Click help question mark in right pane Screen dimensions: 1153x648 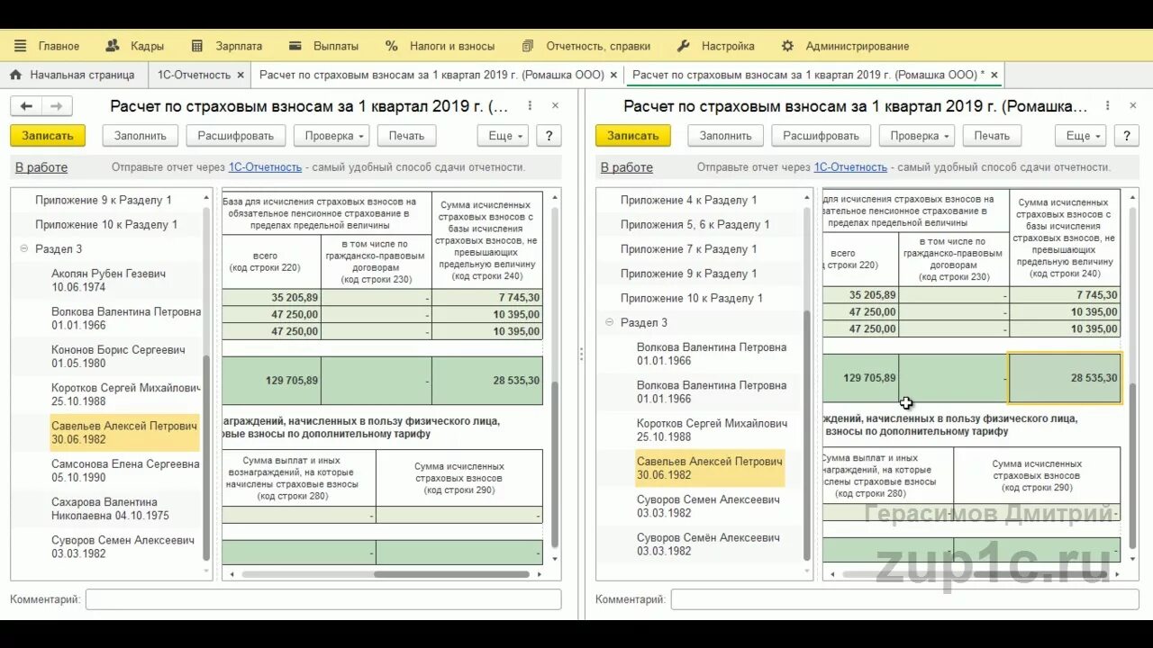pyautogui.click(x=1126, y=136)
